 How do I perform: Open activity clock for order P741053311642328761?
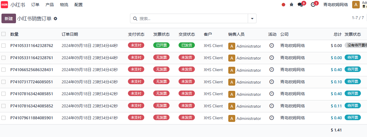pos(272,58)
